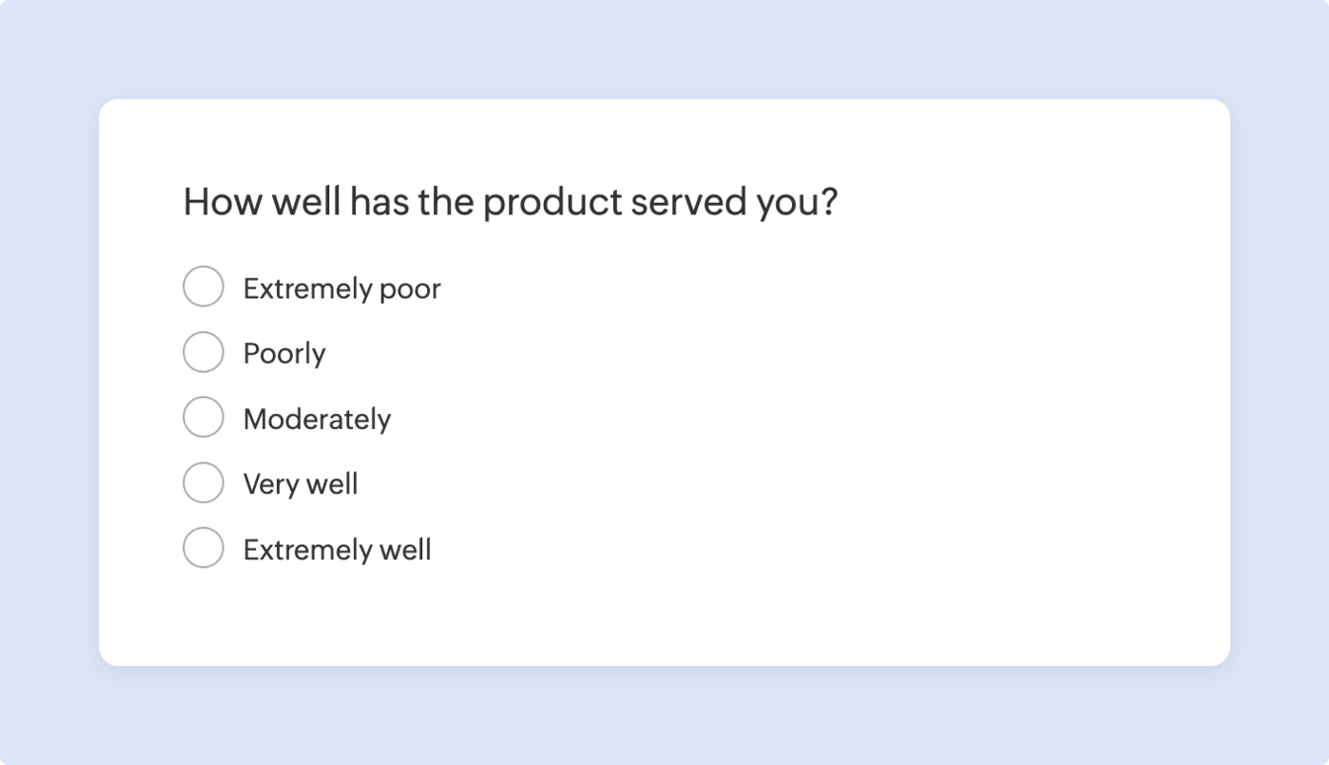Click the "Moderately" answer label
This screenshot has width=1329, height=765.
coord(316,419)
